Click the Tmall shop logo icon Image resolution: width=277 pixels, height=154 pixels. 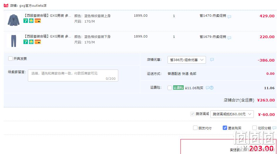pyautogui.click(x=6, y=6)
